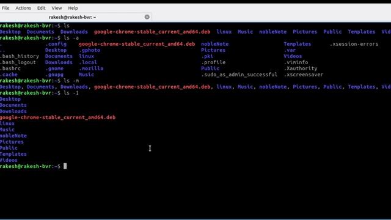Click 'nobleNote' in the single-column ls -1 listing

click(13, 136)
